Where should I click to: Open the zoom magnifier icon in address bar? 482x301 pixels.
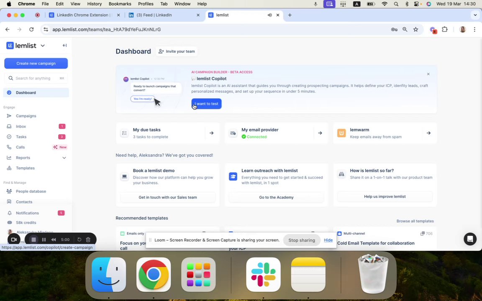click(405, 30)
